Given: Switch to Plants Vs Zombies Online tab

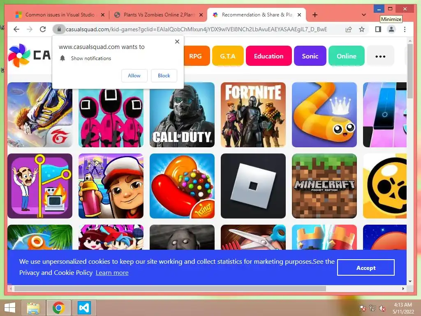Looking at the screenshot, I should [x=158, y=15].
